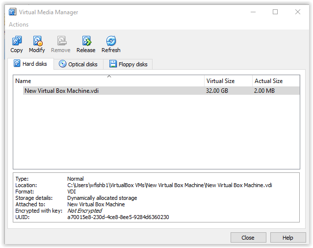Click the Modify disk toolbar icon
The height and width of the screenshot is (248, 313).
click(37, 41)
